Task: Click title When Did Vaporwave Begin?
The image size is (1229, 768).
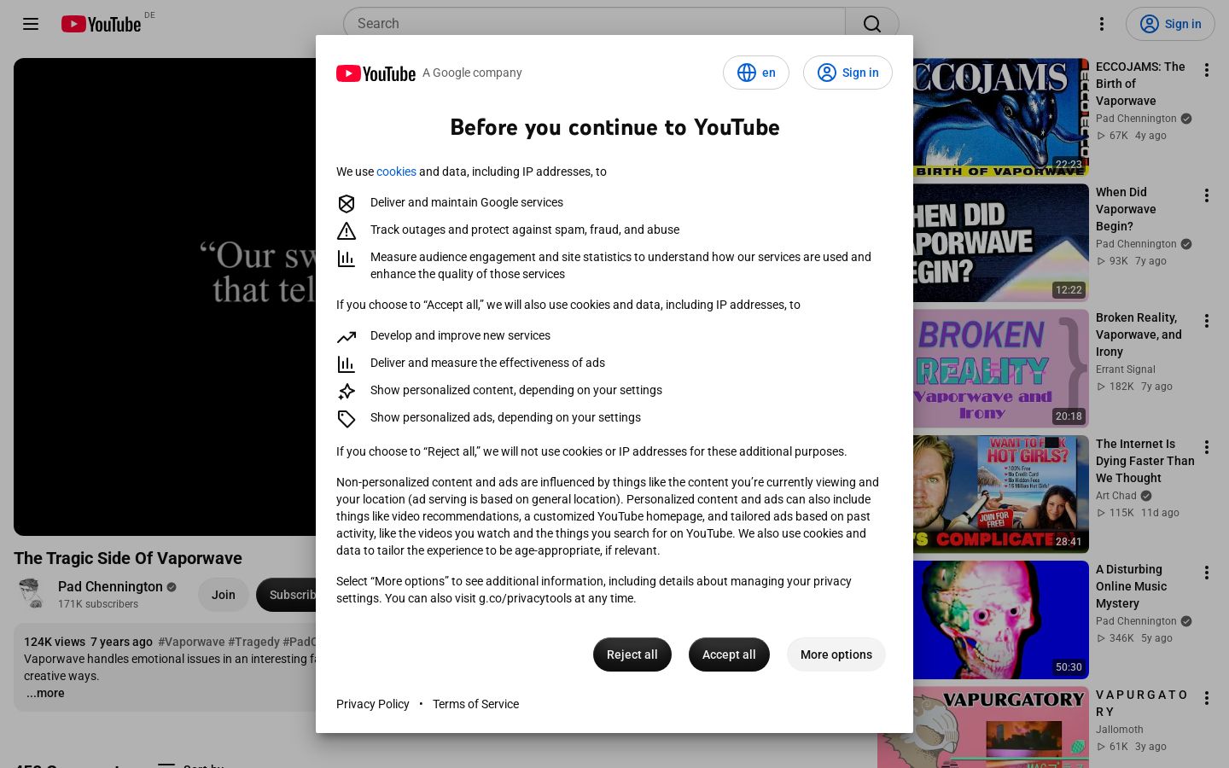Action: click(1126, 209)
